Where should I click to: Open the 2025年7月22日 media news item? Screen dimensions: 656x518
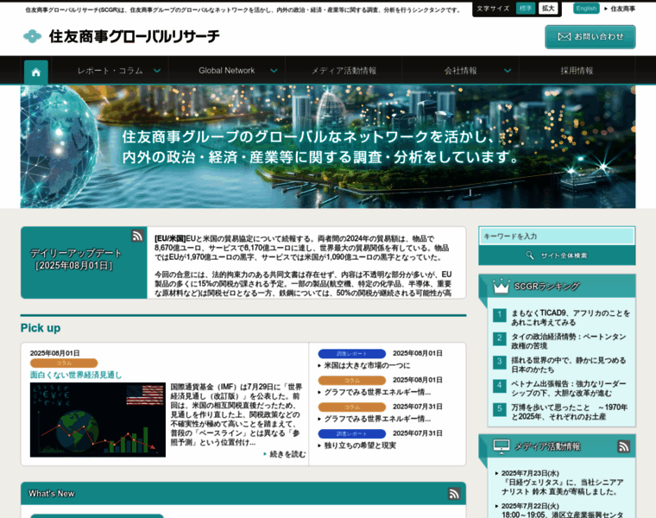tap(562, 512)
